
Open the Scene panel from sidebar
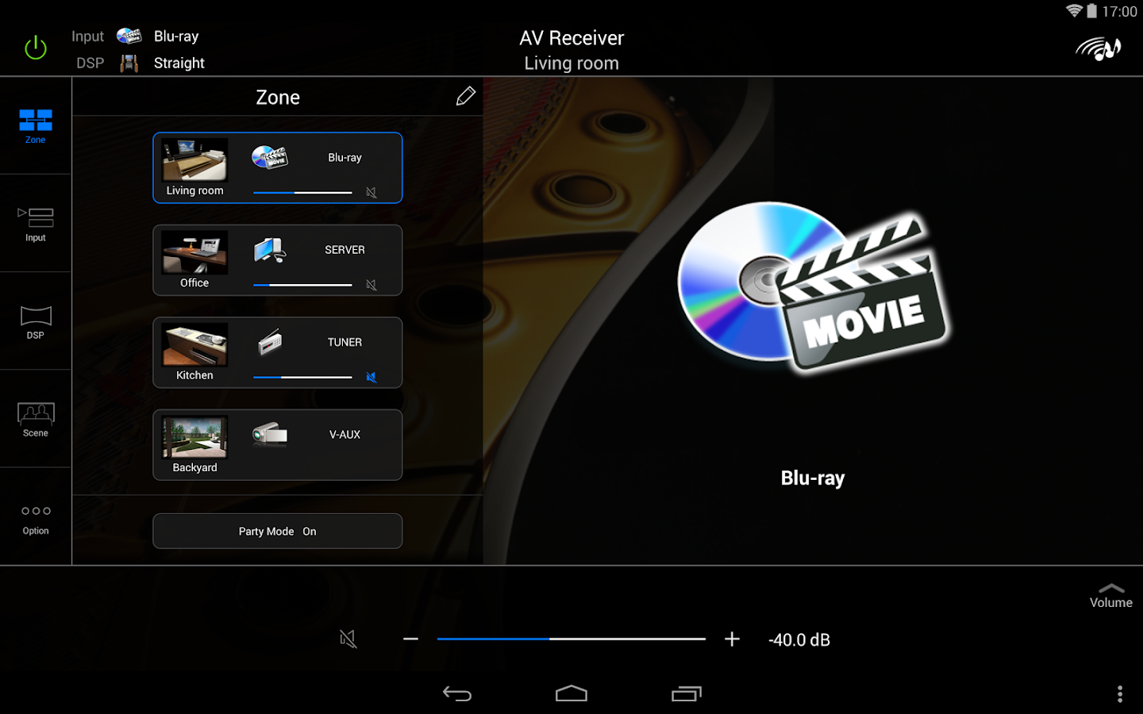(x=35, y=418)
